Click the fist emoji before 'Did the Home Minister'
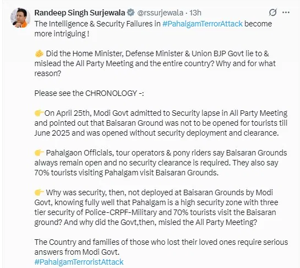This screenshot has width=300, height=268. pyautogui.click(x=39, y=53)
